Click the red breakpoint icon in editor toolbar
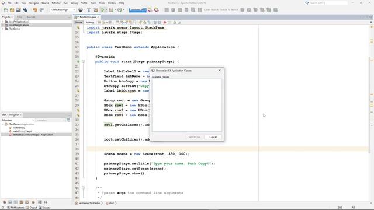 (165, 22)
